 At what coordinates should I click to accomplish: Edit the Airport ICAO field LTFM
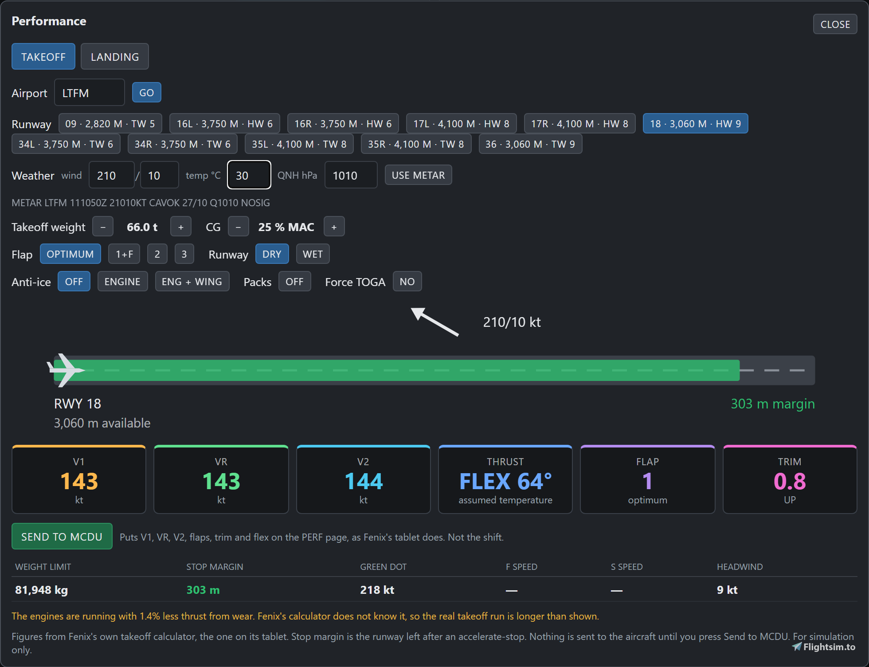(90, 93)
